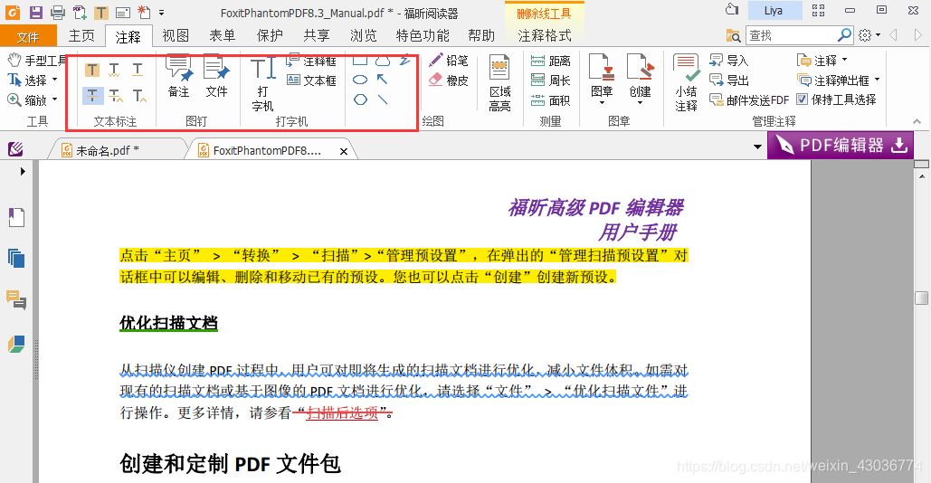The width and height of the screenshot is (931, 483).
Task: Select the Cloud drawing shape
Action: pos(383,60)
